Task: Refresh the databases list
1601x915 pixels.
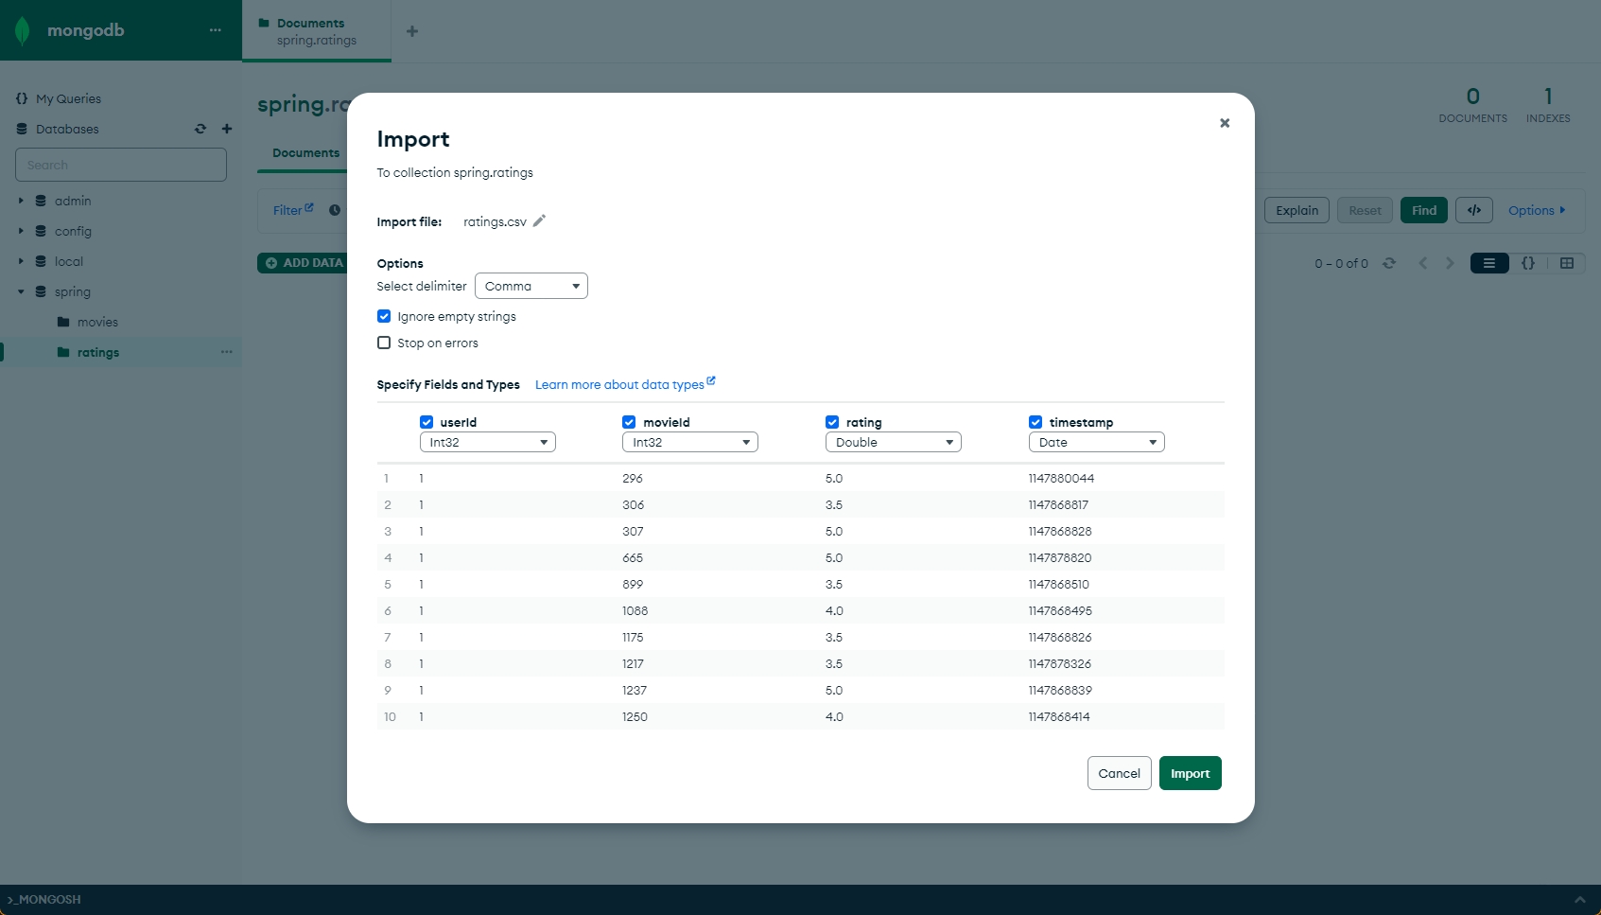Action: tap(200, 129)
